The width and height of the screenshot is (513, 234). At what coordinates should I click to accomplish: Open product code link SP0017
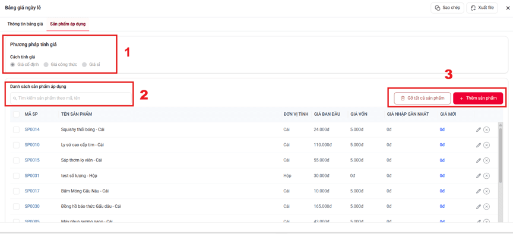click(x=32, y=191)
